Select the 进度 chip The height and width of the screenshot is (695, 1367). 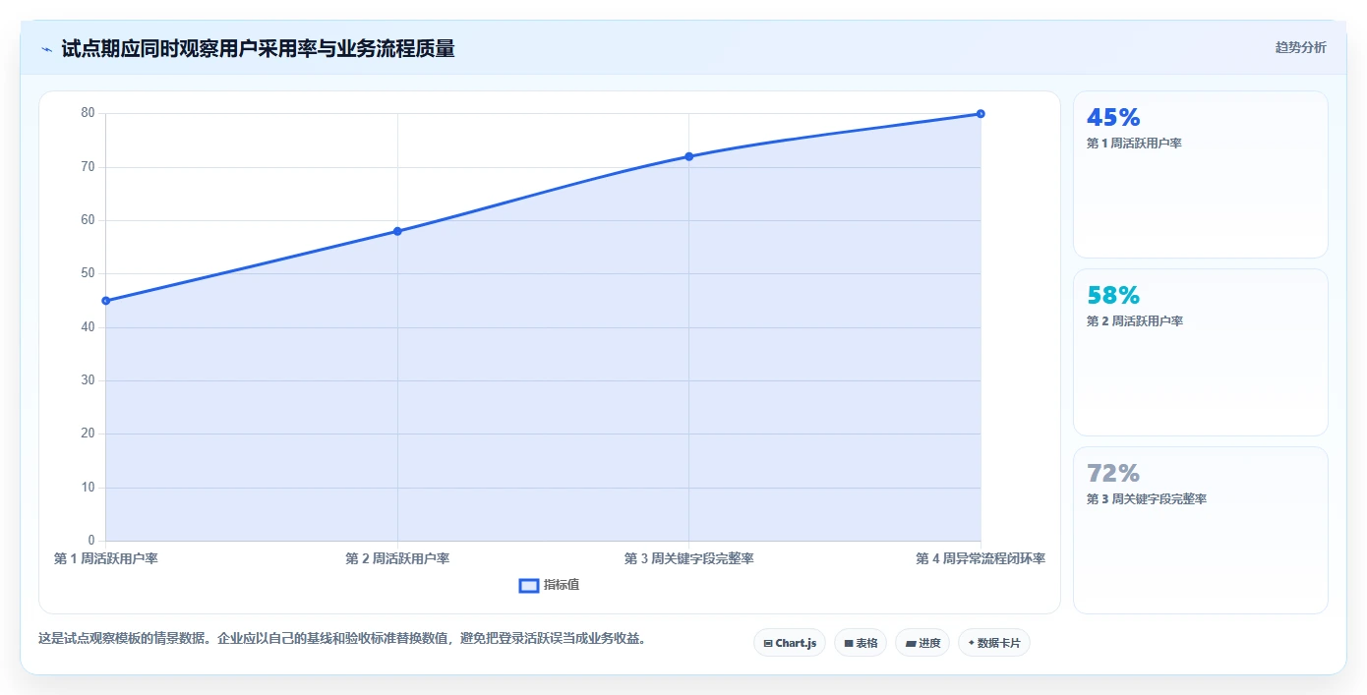coord(922,643)
